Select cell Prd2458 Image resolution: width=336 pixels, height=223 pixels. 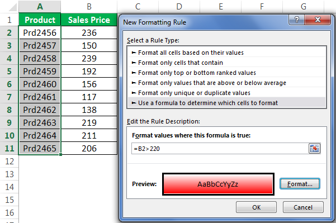40,58
